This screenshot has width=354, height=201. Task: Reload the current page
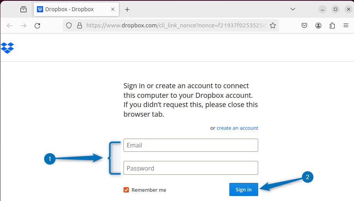pos(37,26)
